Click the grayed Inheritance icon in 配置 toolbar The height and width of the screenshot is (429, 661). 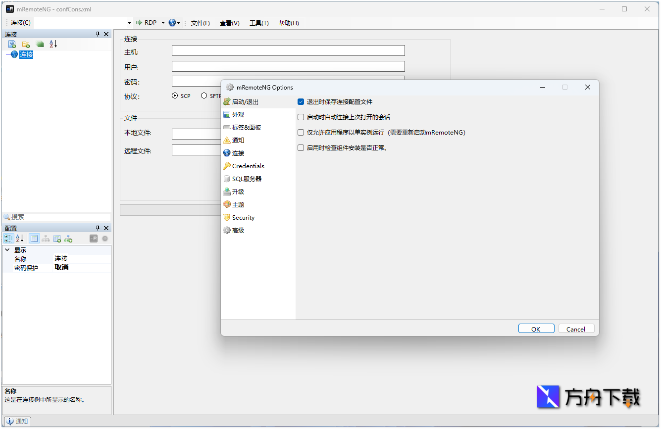[x=46, y=238]
